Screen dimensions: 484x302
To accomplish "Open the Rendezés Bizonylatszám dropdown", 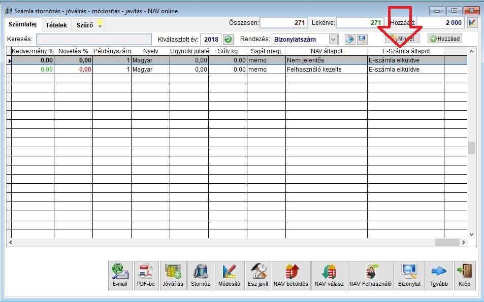I will (x=333, y=40).
